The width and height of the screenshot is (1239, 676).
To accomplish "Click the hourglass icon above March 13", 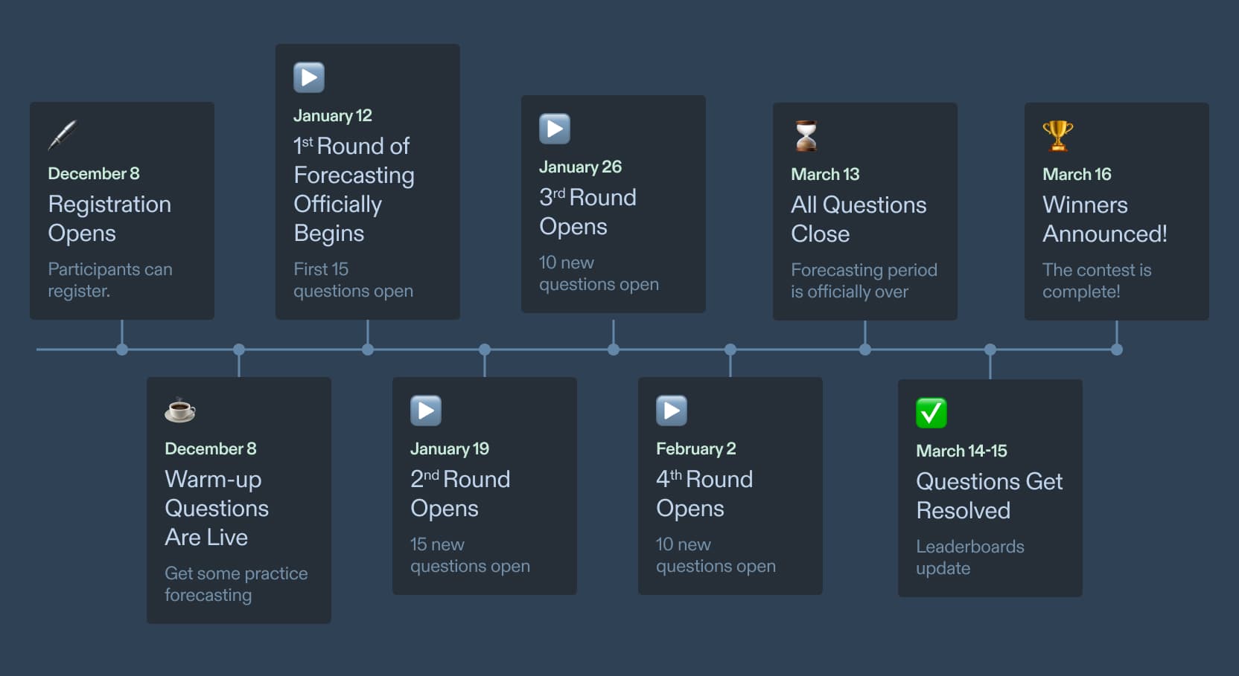I will 806,136.
